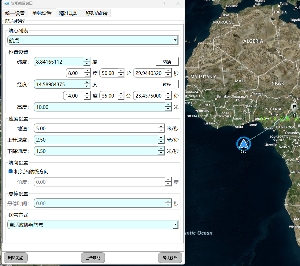Image resolution: width=300 pixels, height=266 pixels.
Task: Increase altitude value with up arrow
Action: (x=168, y=105)
